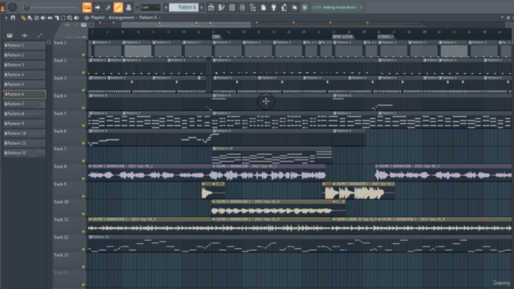Select the Slice tool

[56, 18]
